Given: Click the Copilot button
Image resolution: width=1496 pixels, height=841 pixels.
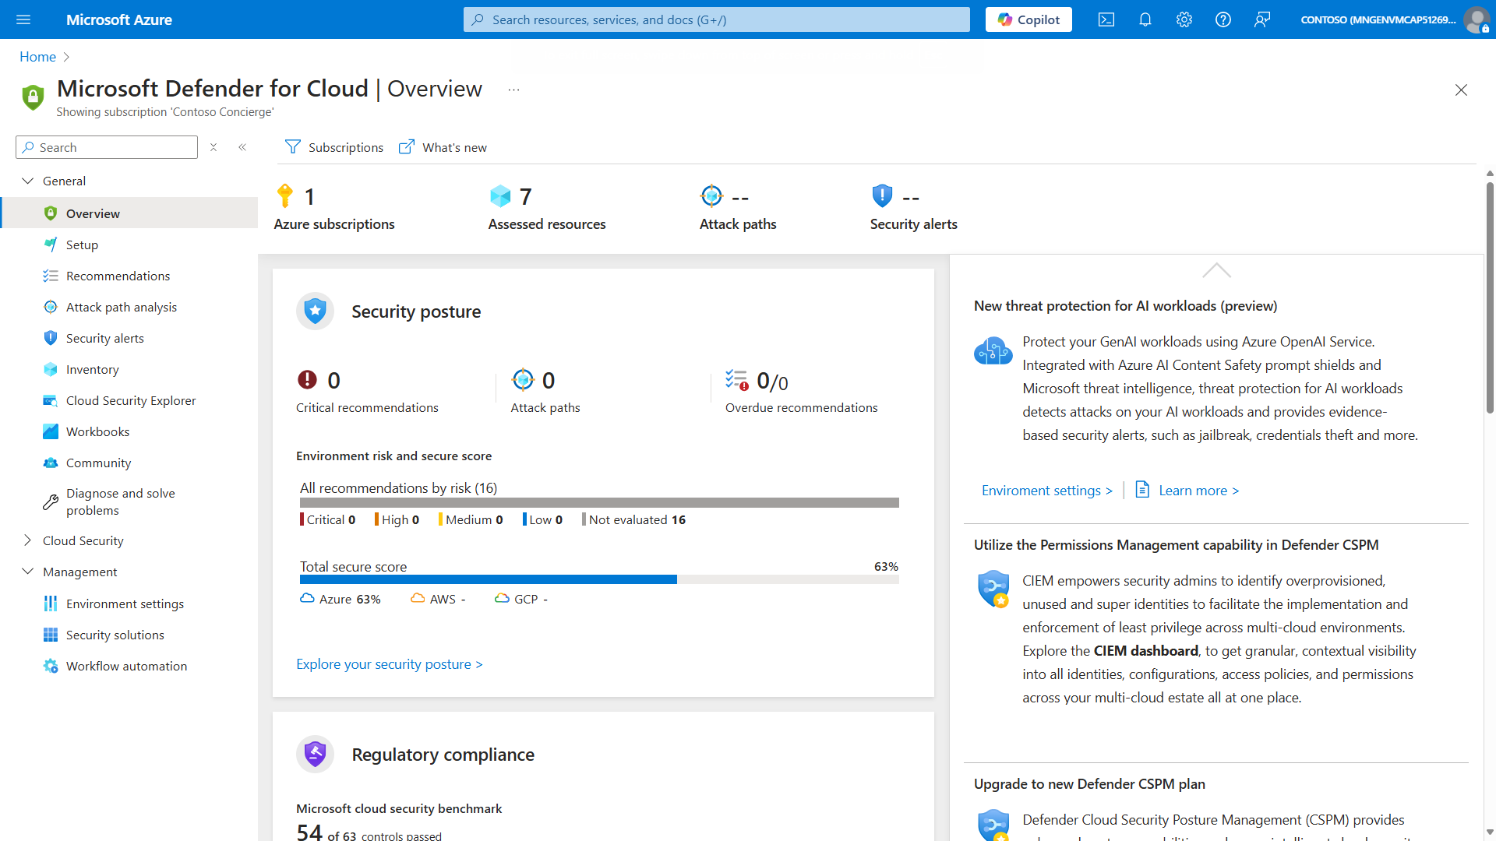Looking at the screenshot, I should (x=1028, y=19).
